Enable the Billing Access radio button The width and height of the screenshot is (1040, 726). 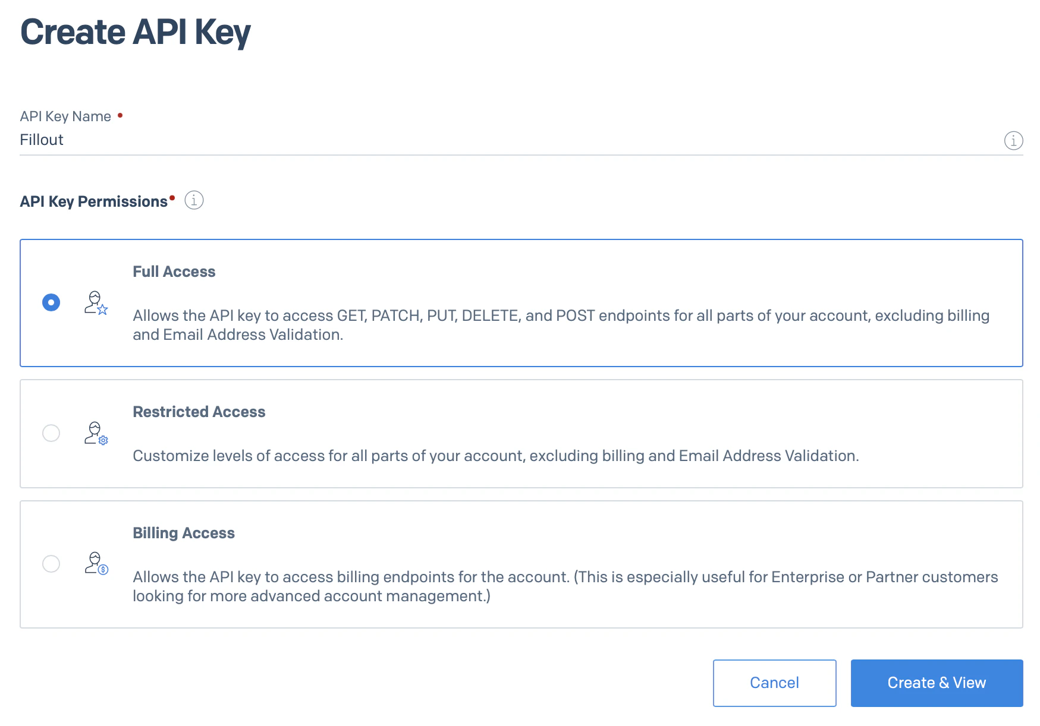point(51,564)
